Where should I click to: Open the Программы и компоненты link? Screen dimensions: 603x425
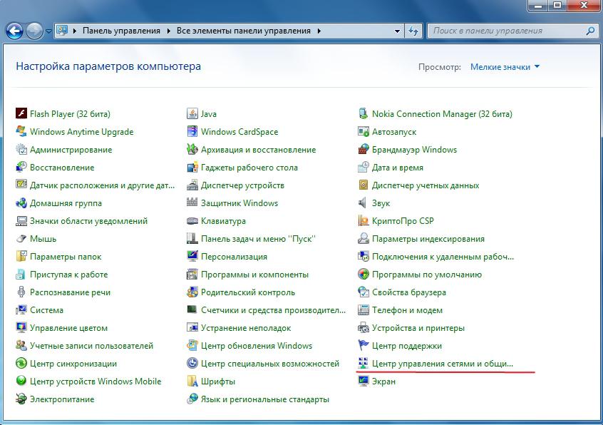click(254, 275)
